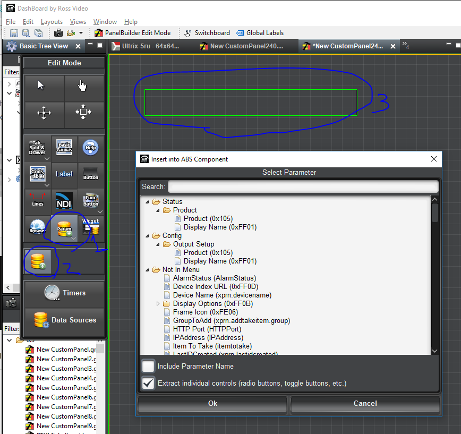The width and height of the screenshot is (461, 434).
Task: Open the Views menu
Action: (x=78, y=22)
